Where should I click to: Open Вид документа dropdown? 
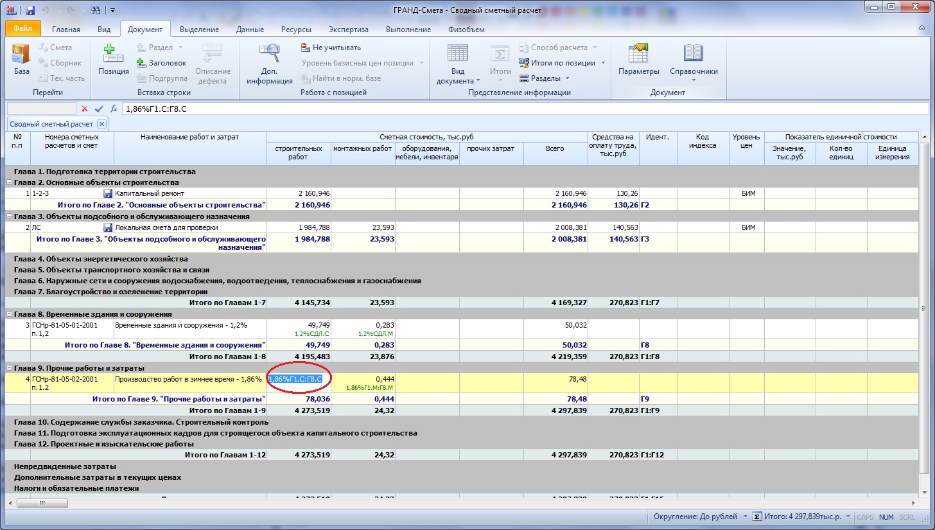pyautogui.click(x=457, y=64)
